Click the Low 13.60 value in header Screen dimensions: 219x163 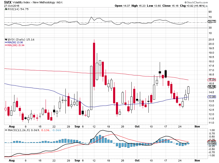tap(154, 6)
